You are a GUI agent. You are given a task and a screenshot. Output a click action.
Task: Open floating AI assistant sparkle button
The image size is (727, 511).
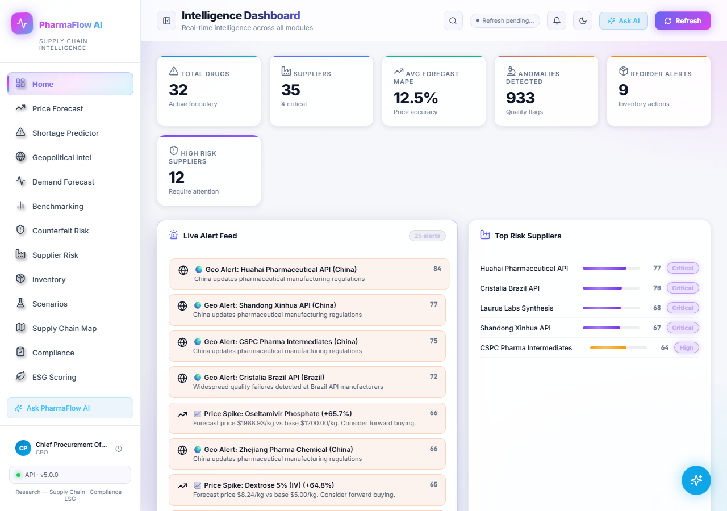coord(696,480)
